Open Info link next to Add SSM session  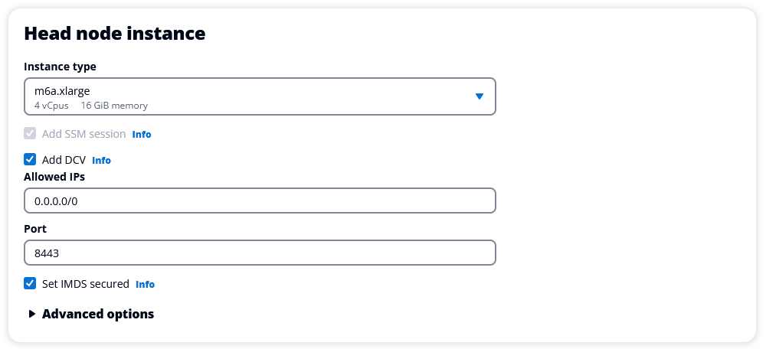142,135
